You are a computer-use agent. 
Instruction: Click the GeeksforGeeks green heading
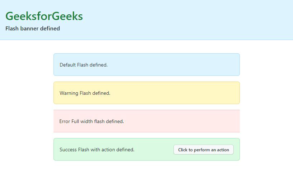44,16
